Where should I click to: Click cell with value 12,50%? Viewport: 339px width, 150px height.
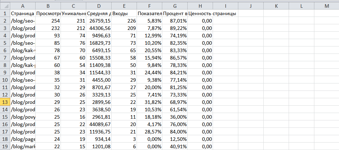coord(175,139)
